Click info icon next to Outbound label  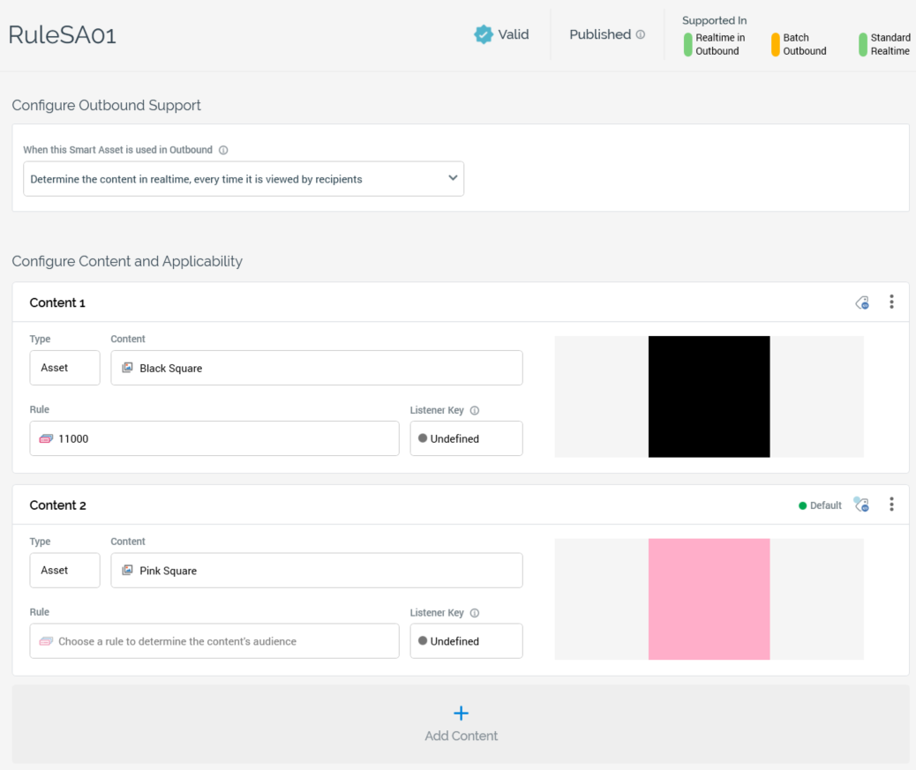[223, 150]
